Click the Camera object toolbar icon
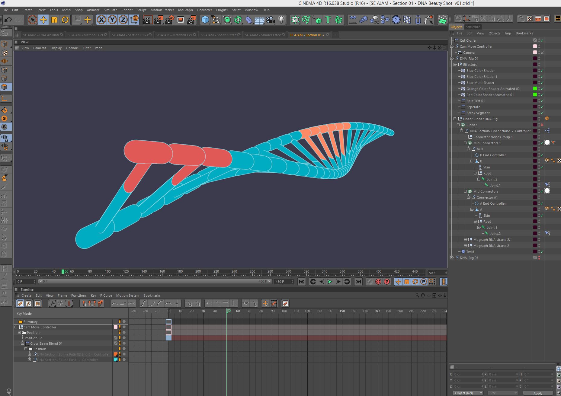561x396 pixels. (x=271, y=20)
